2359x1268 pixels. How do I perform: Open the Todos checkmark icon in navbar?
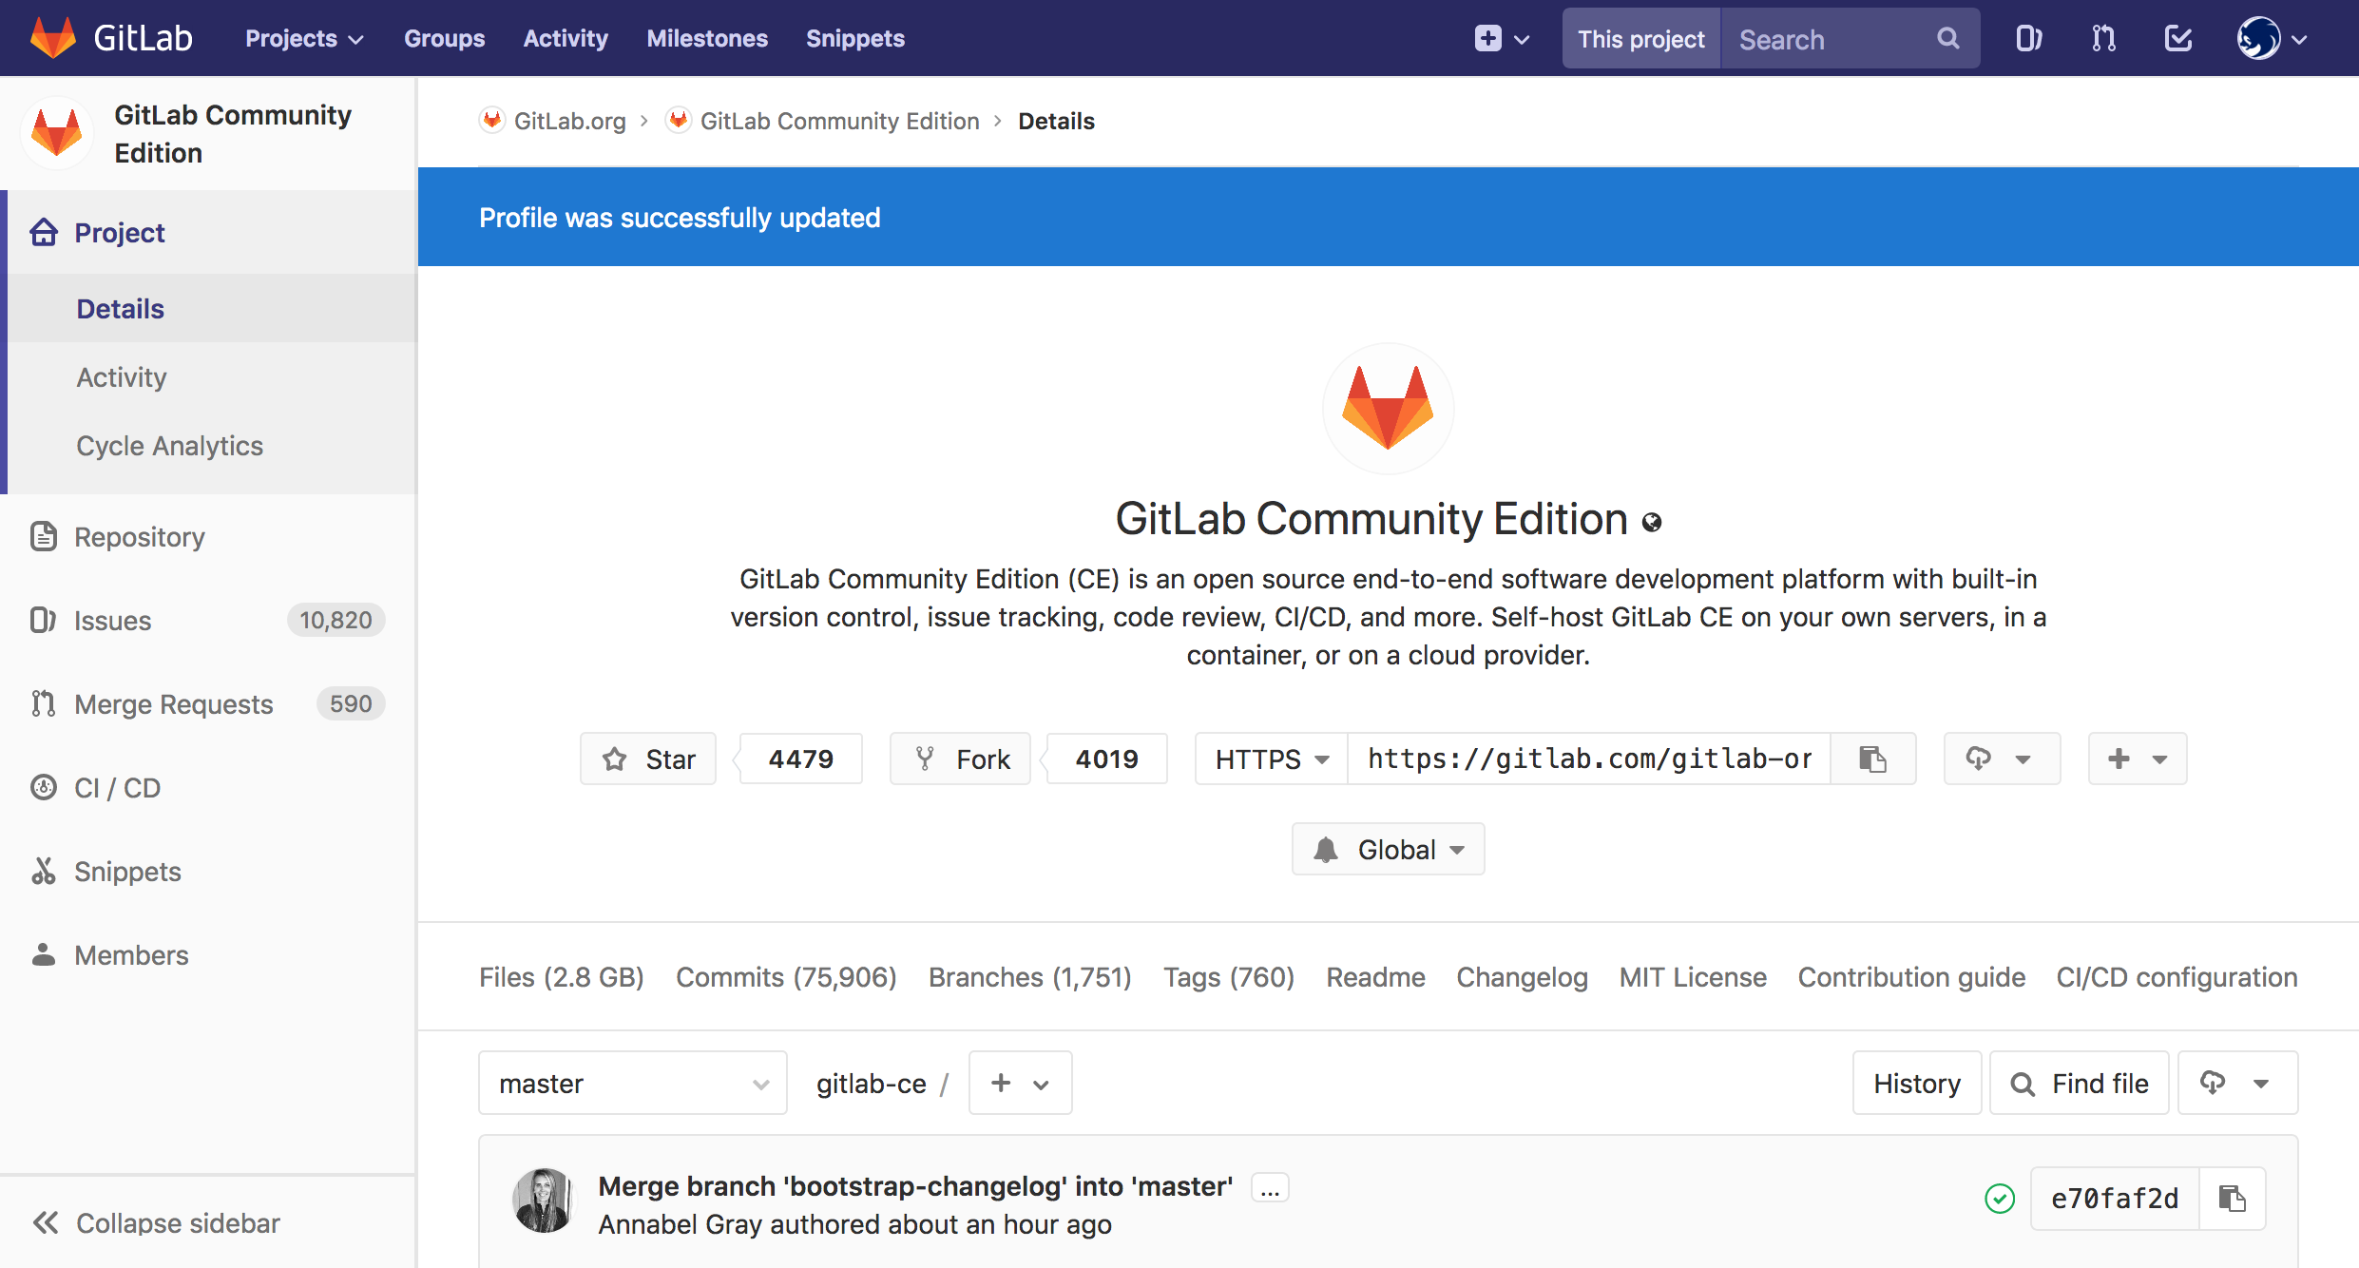[2177, 38]
